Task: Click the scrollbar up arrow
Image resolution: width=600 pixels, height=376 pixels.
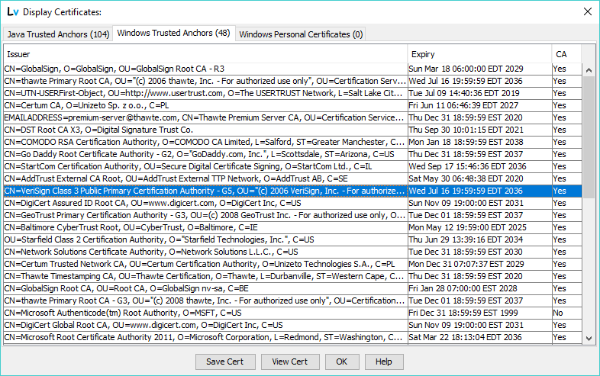Action: (589, 70)
